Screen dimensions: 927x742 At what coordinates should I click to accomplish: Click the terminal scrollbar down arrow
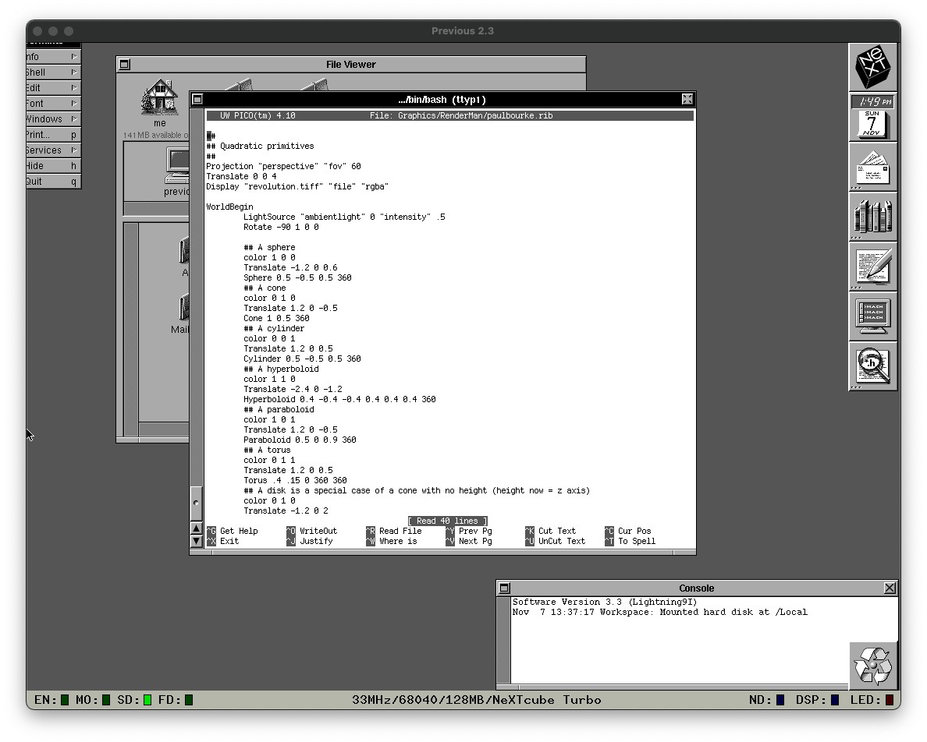(x=197, y=542)
